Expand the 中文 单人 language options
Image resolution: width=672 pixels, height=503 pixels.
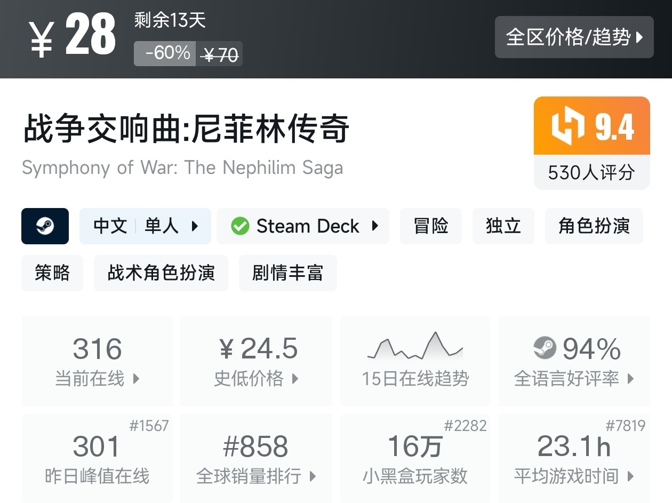[x=145, y=226]
